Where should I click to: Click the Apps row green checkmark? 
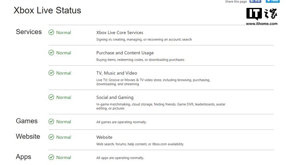(51, 157)
